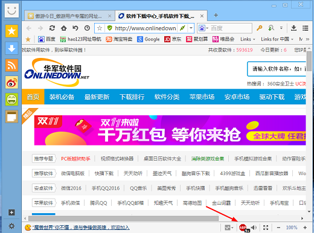The width and height of the screenshot is (314, 233).
Task: Bookmark this page with address bar star
Action: (100, 28)
